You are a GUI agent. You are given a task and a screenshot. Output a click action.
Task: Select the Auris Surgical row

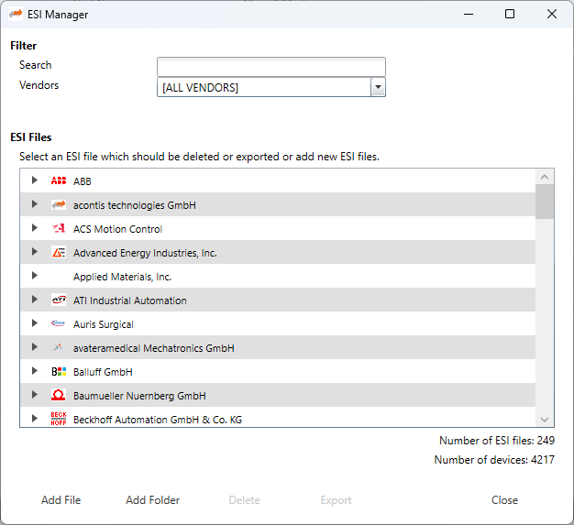278,323
